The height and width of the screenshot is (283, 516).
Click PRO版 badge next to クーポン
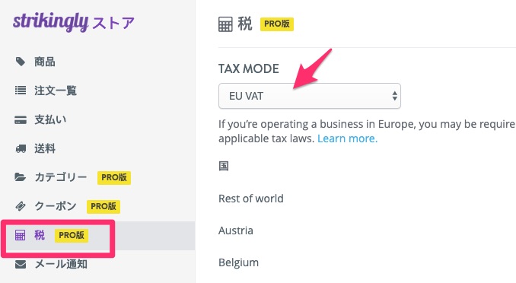click(104, 206)
